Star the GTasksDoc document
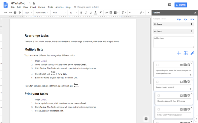Screen dimensions: 198x123 pyautogui.click(x=30, y=3)
